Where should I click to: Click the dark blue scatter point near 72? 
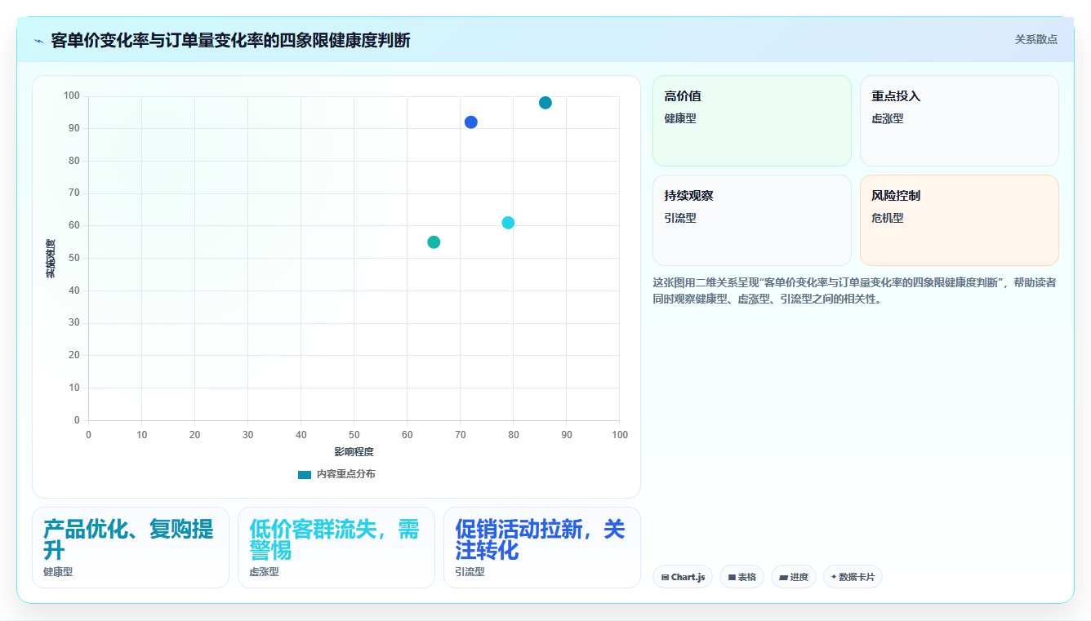click(471, 122)
